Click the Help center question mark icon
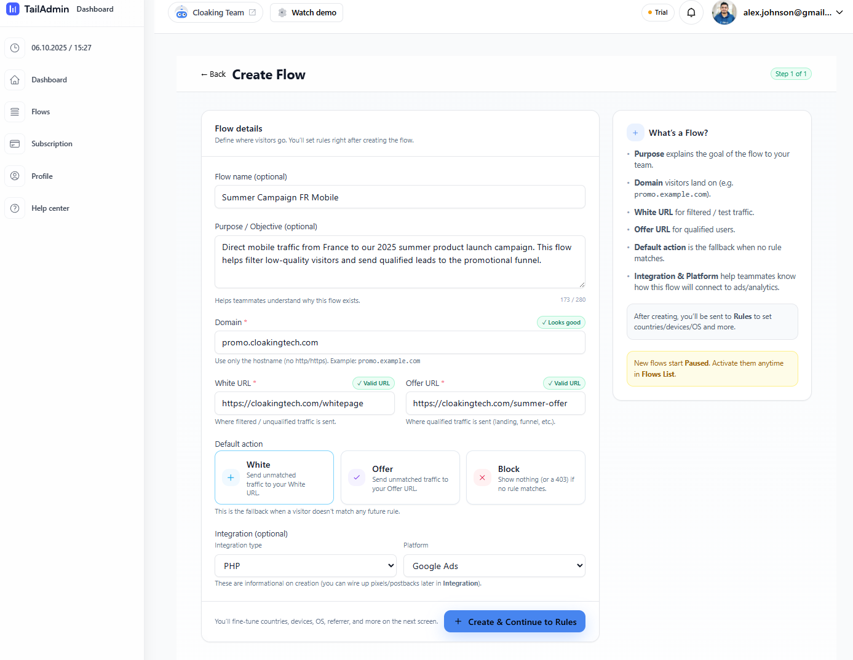 [x=15, y=208]
